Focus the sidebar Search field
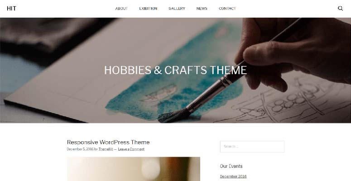The width and height of the screenshot is (351, 181). tap(252, 147)
